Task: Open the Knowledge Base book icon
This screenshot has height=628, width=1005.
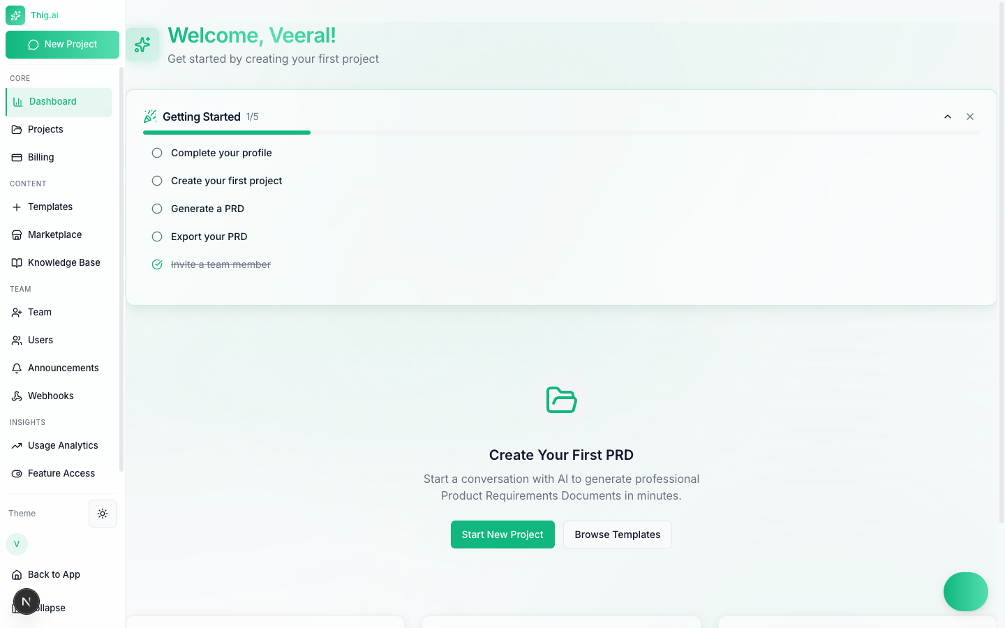Action: (17, 262)
